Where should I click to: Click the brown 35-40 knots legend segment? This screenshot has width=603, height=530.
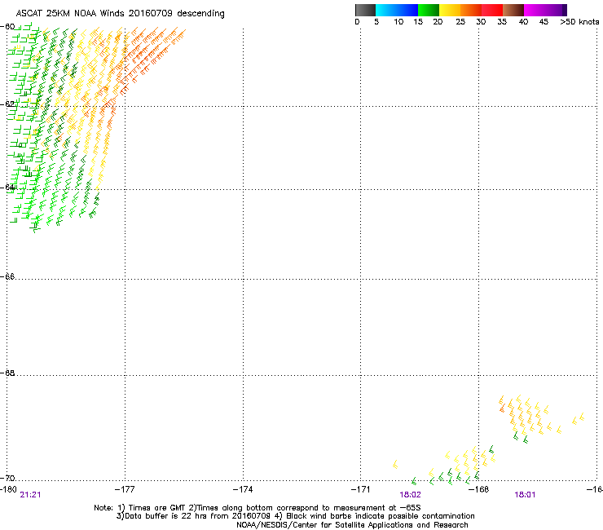(x=513, y=10)
